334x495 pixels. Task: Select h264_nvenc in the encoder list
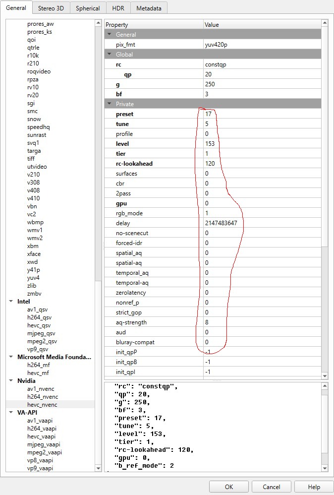point(42,397)
